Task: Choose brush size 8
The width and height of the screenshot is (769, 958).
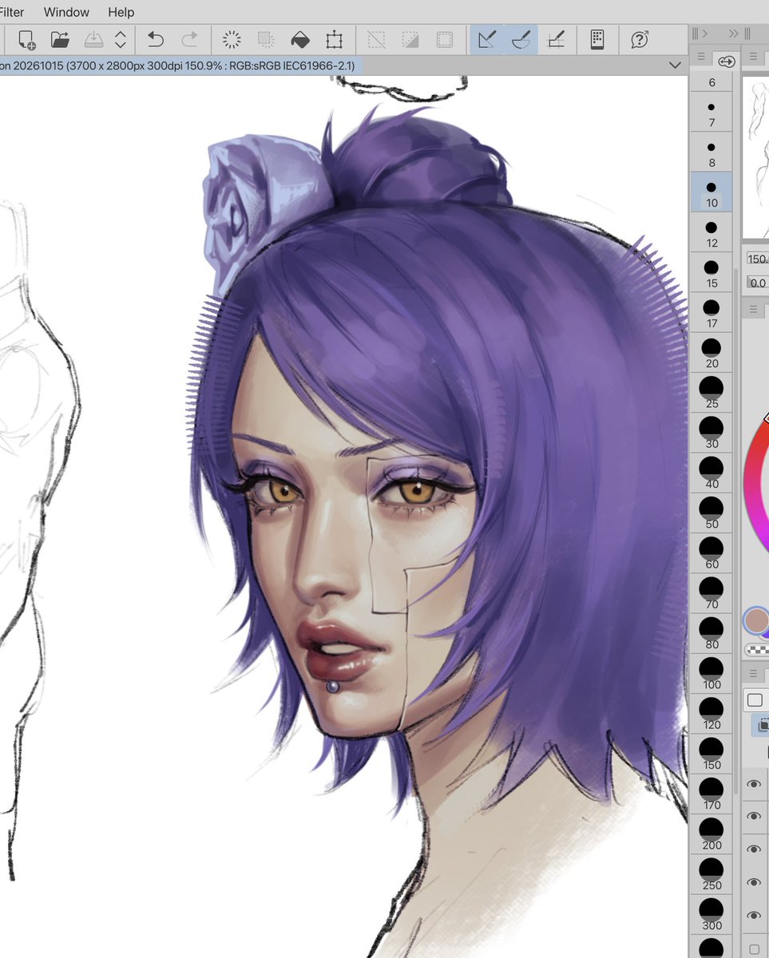Action: coord(712,152)
